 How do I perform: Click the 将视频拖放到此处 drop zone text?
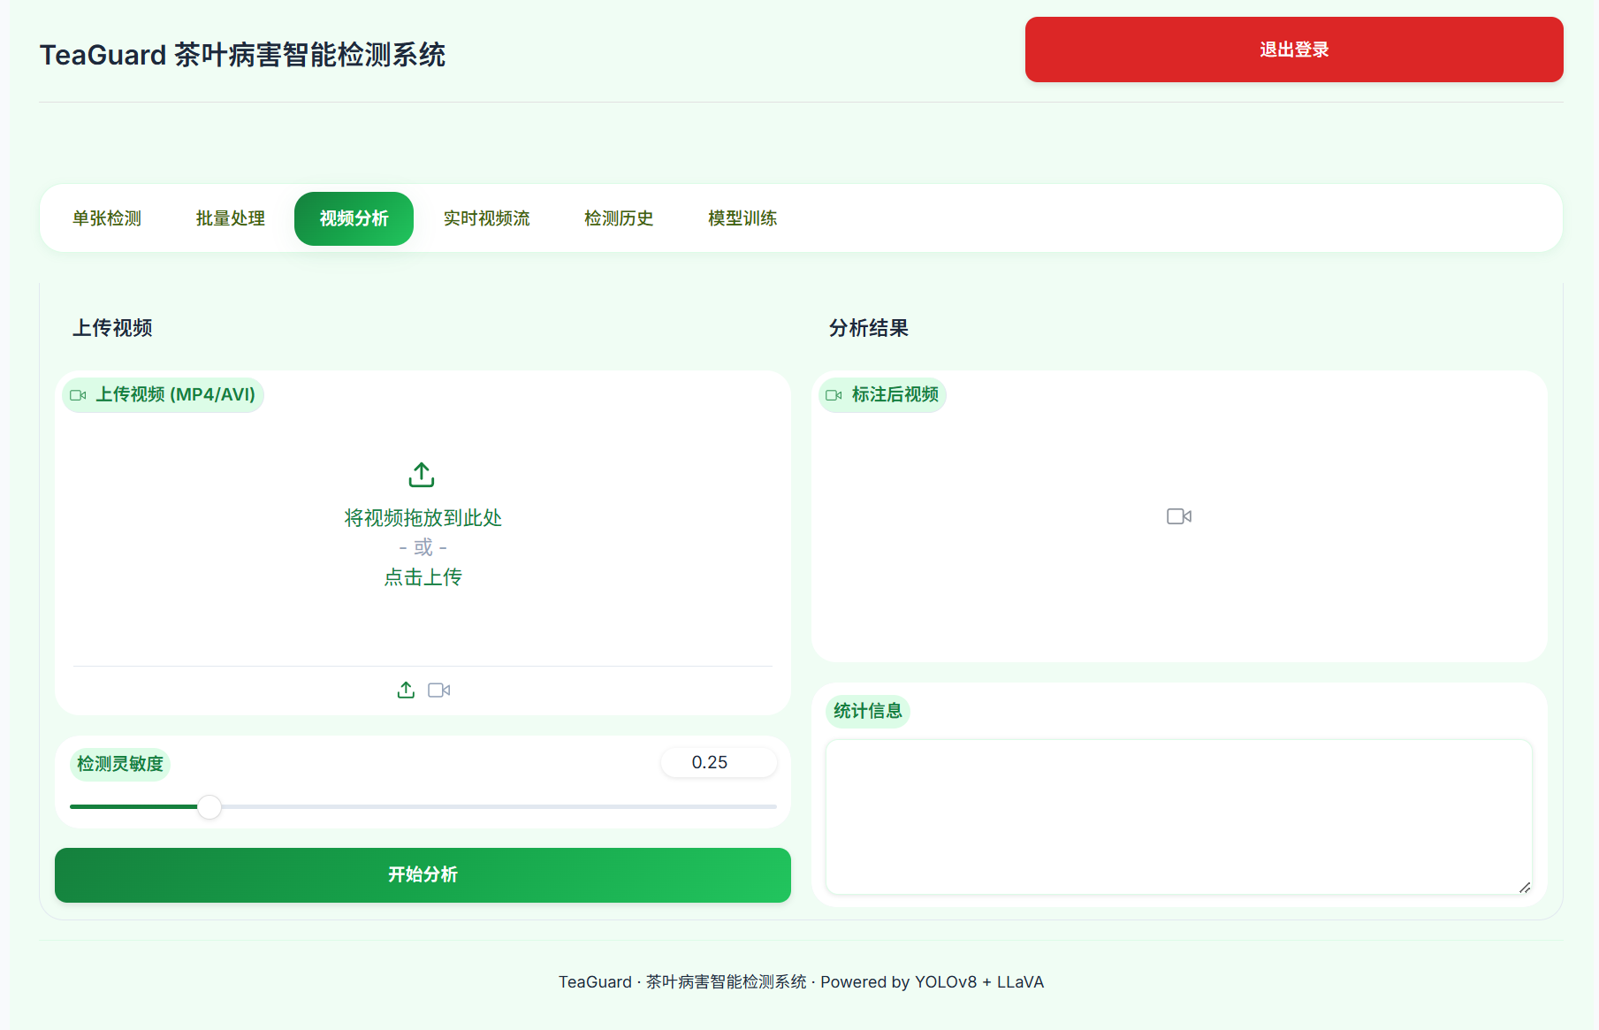tap(423, 518)
